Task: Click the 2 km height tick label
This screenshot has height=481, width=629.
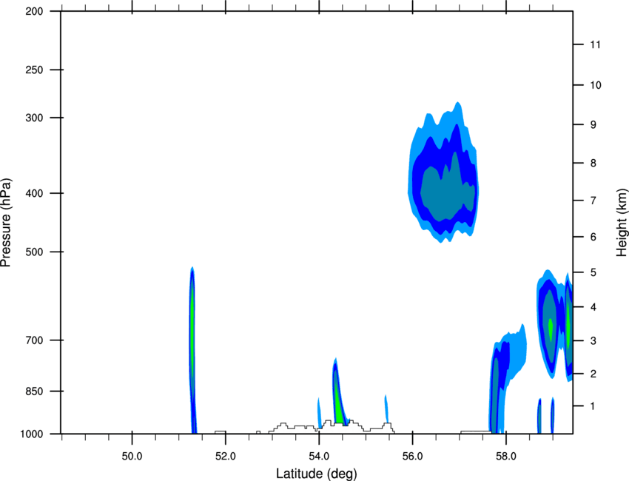Action: 593,374
